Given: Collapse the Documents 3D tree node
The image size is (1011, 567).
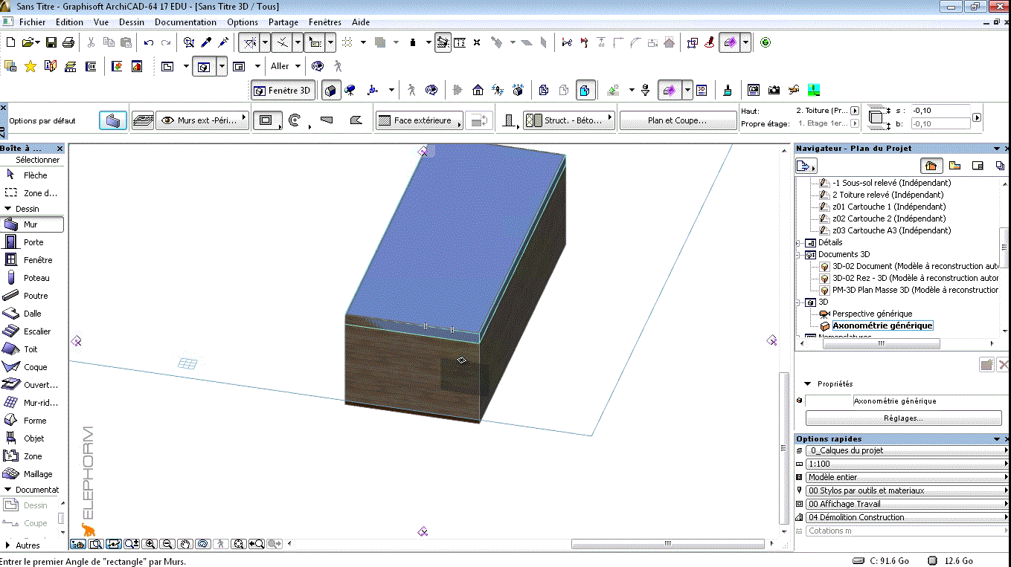Looking at the screenshot, I should coord(799,254).
